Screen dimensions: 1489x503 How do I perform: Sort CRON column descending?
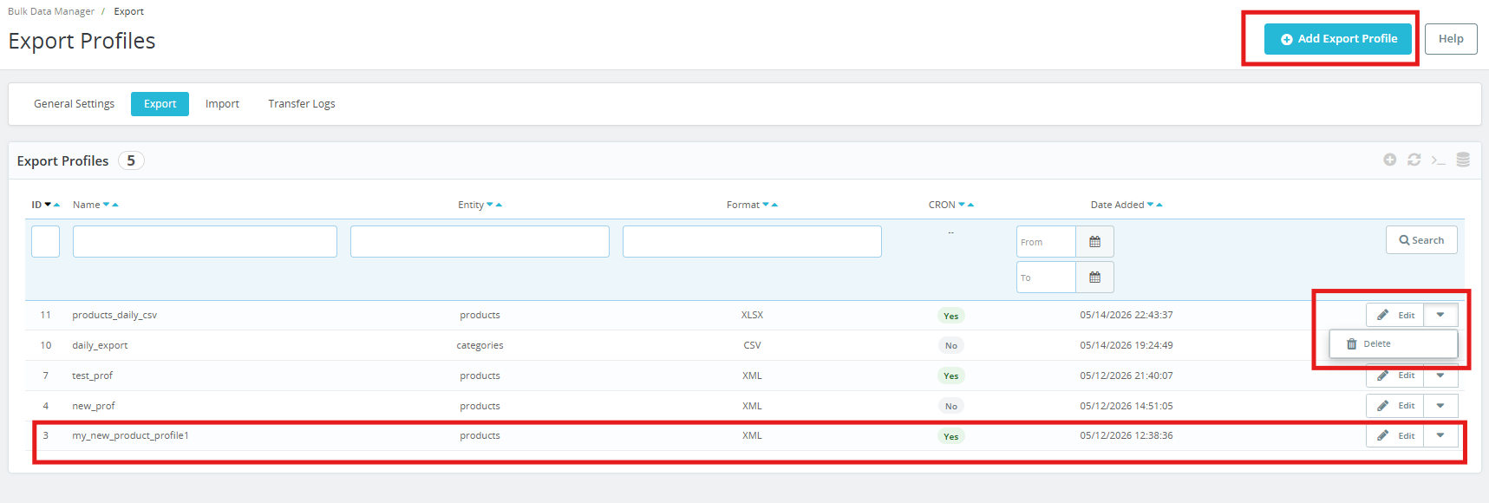pyautogui.click(x=962, y=205)
